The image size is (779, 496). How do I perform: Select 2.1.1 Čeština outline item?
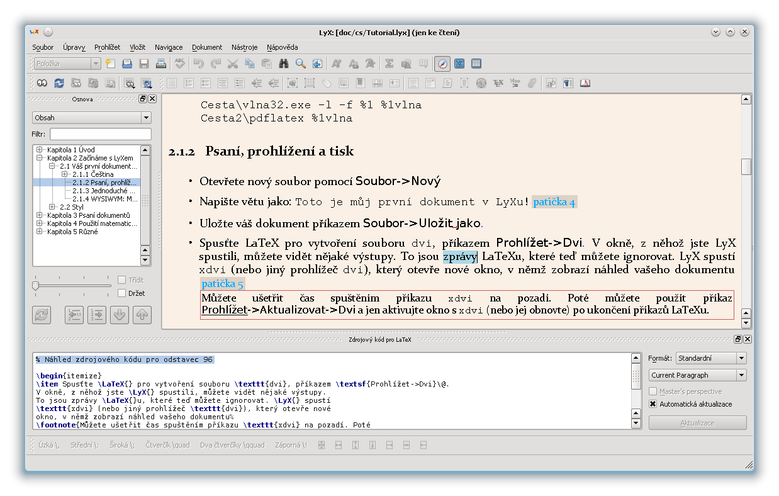point(93,174)
